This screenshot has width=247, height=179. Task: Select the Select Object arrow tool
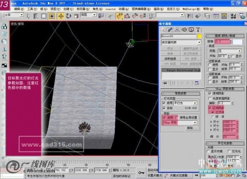click(28, 16)
